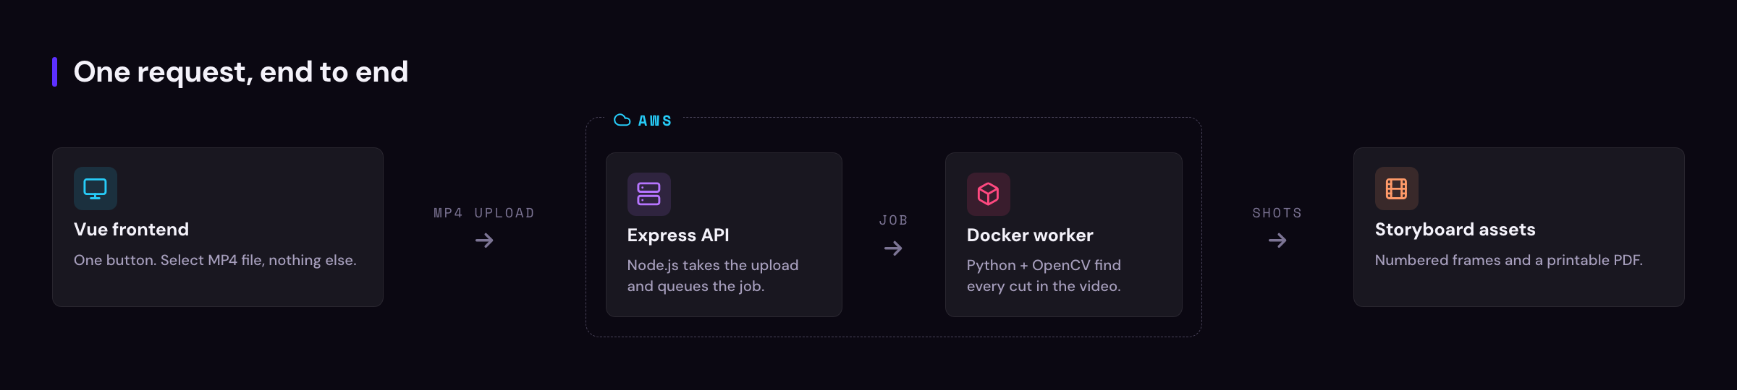Click the 'JOB' connector label

point(893,220)
